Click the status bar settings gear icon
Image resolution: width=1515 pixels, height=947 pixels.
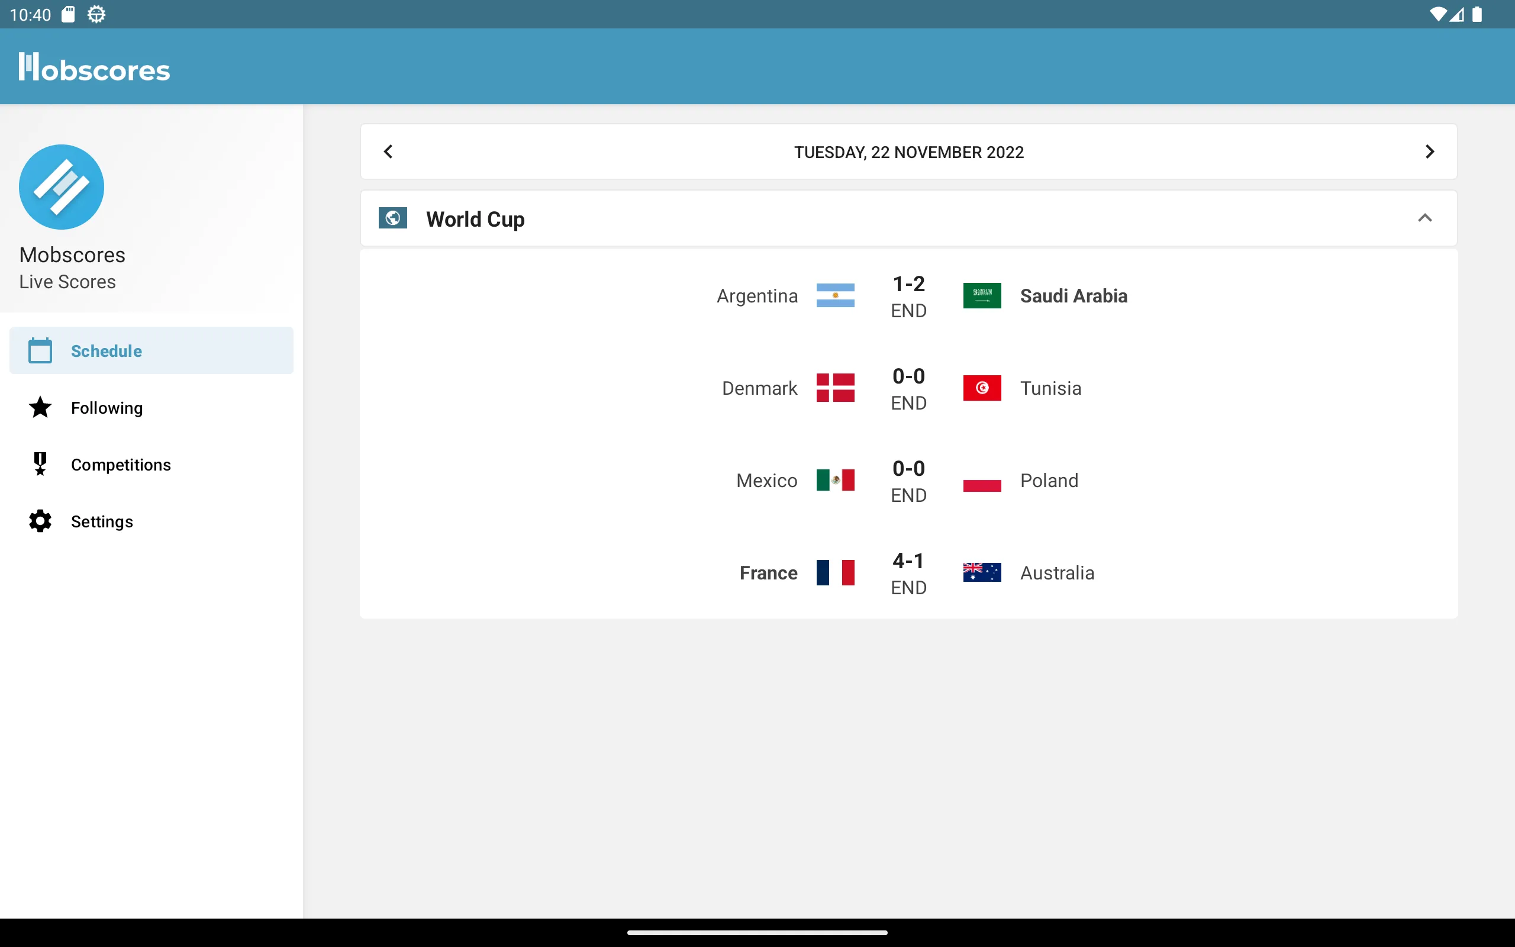(96, 14)
